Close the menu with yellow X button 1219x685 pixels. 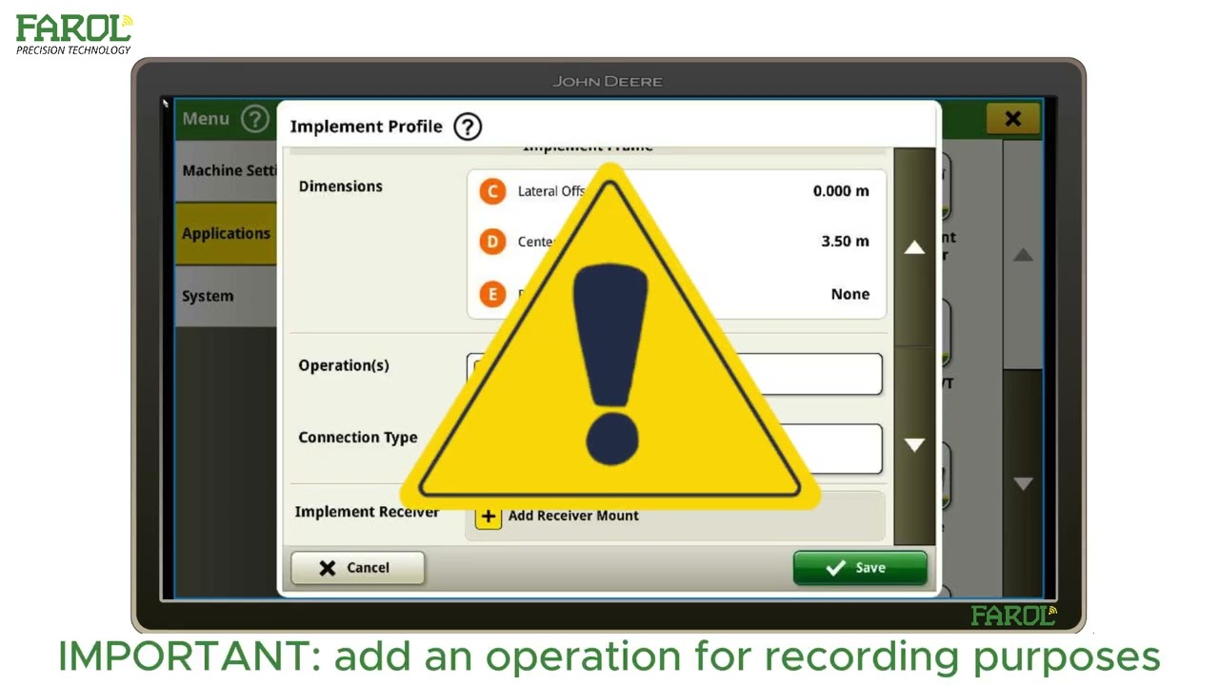click(1012, 119)
